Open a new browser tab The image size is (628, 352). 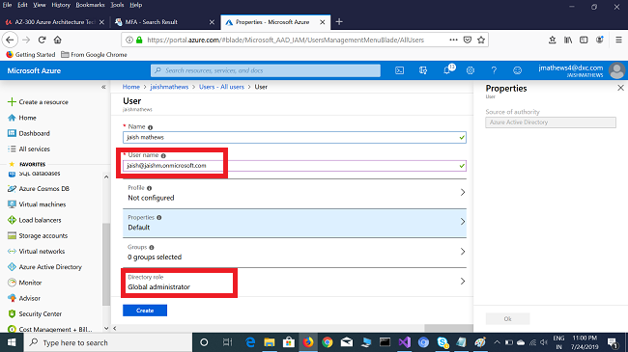339,22
